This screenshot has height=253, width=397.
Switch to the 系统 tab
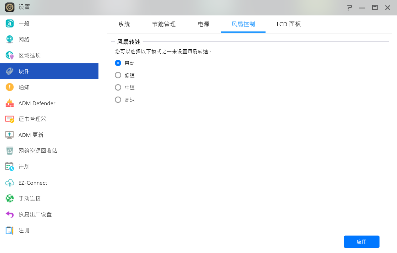click(124, 24)
